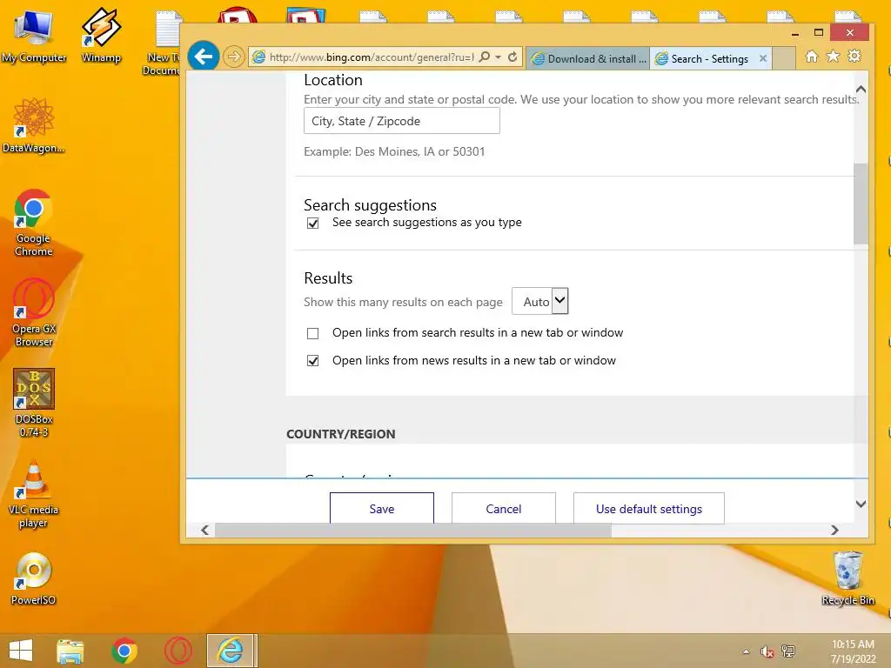Image resolution: width=891 pixels, height=668 pixels.
Task: Click Use default settings button
Action: (x=649, y=508)
